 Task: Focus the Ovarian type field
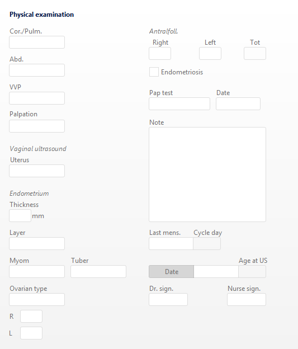[x=37, y=299]
